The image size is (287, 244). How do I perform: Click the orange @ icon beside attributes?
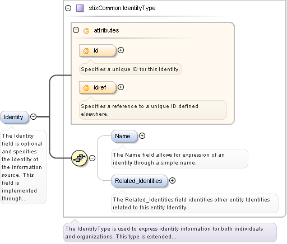point(86,30)
